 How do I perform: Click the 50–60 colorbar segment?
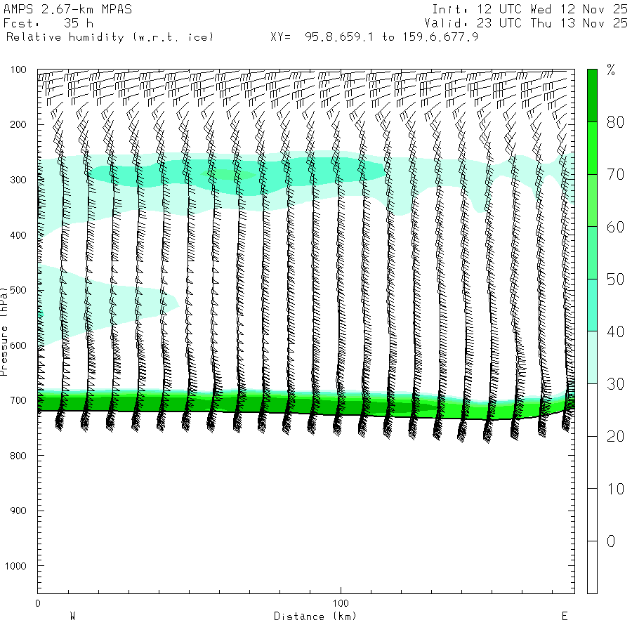pyautogui.click(x=592, y=253)
